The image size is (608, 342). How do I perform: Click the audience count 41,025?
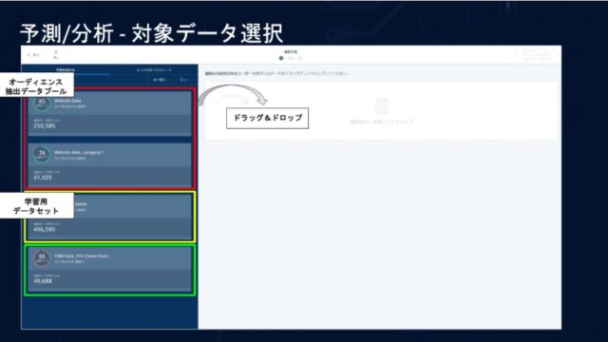pyautogui.click(x=43, y=178)
